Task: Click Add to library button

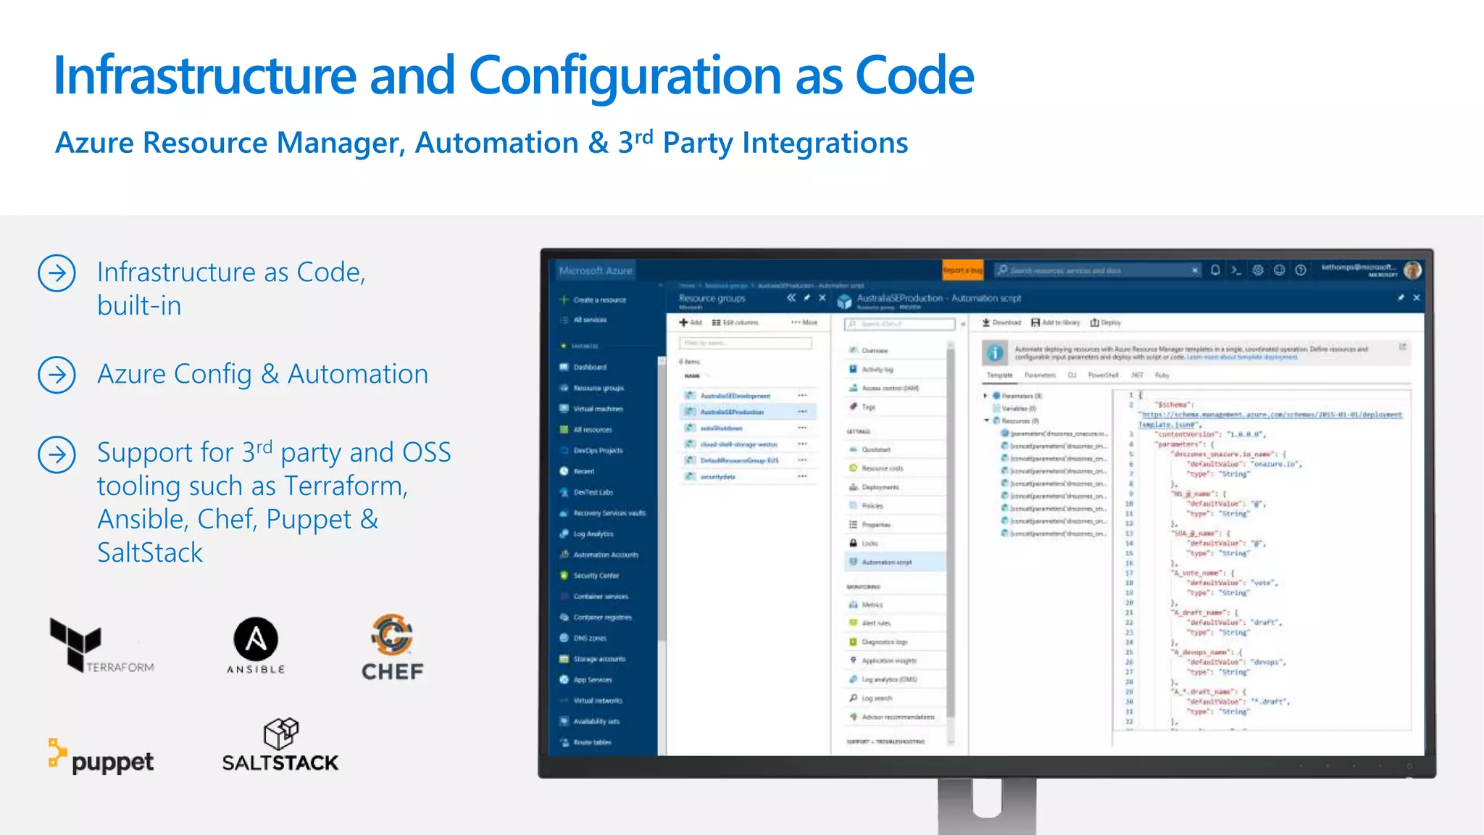Action: [1056, 323]
